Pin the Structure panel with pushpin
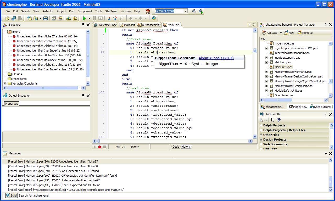 (x=83, y=25)
